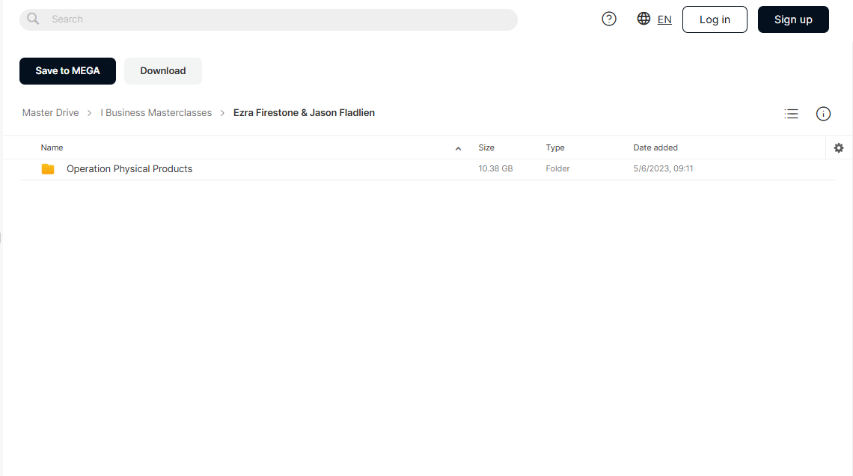
Task: Open column settings gear icon
Action: click(838, 148)
